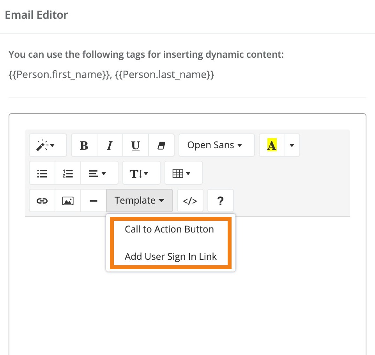Choose Add User Sign In Link option
The height and width of the screenshot is (355, 375).
point(170,256)
